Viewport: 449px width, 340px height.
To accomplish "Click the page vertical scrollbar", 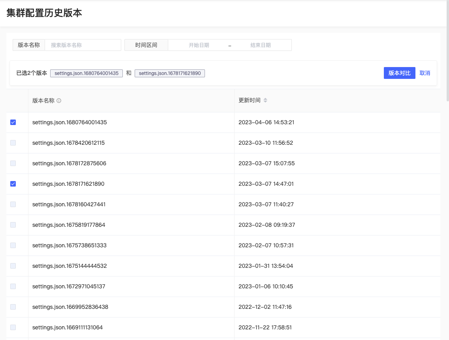I will point(447,51).
